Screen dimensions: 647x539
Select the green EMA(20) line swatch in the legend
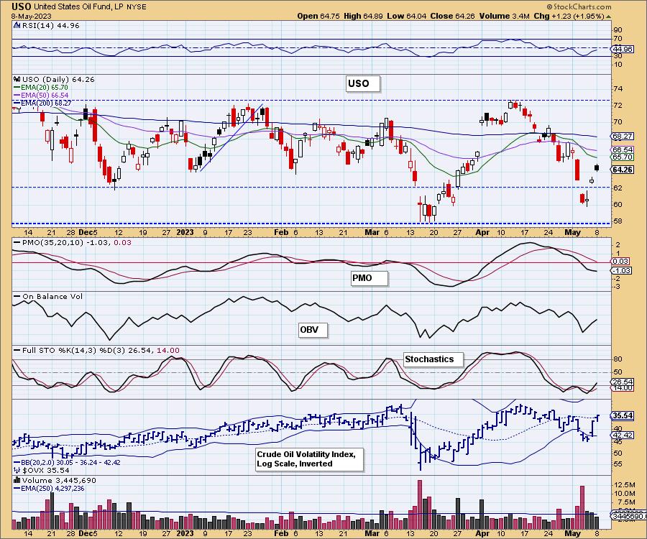(x=17, y=88)
